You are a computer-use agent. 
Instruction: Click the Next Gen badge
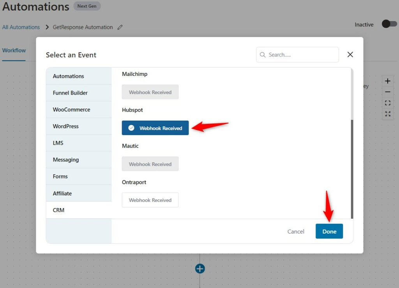(87, 6)
